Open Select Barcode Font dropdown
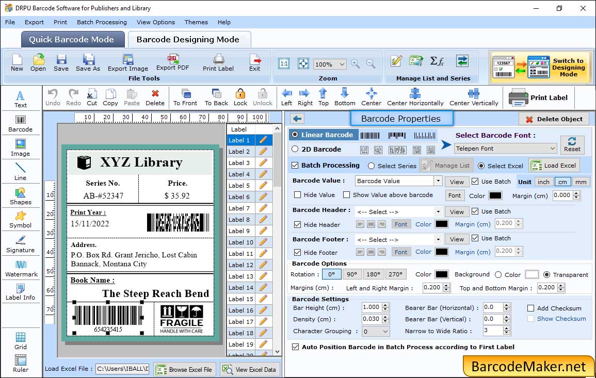This screenshot has width=596, height=378. [x=506, y=149]
